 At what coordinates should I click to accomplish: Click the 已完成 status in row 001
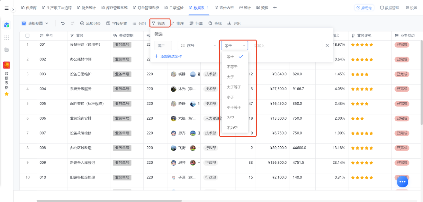click(x=402, y=44)
